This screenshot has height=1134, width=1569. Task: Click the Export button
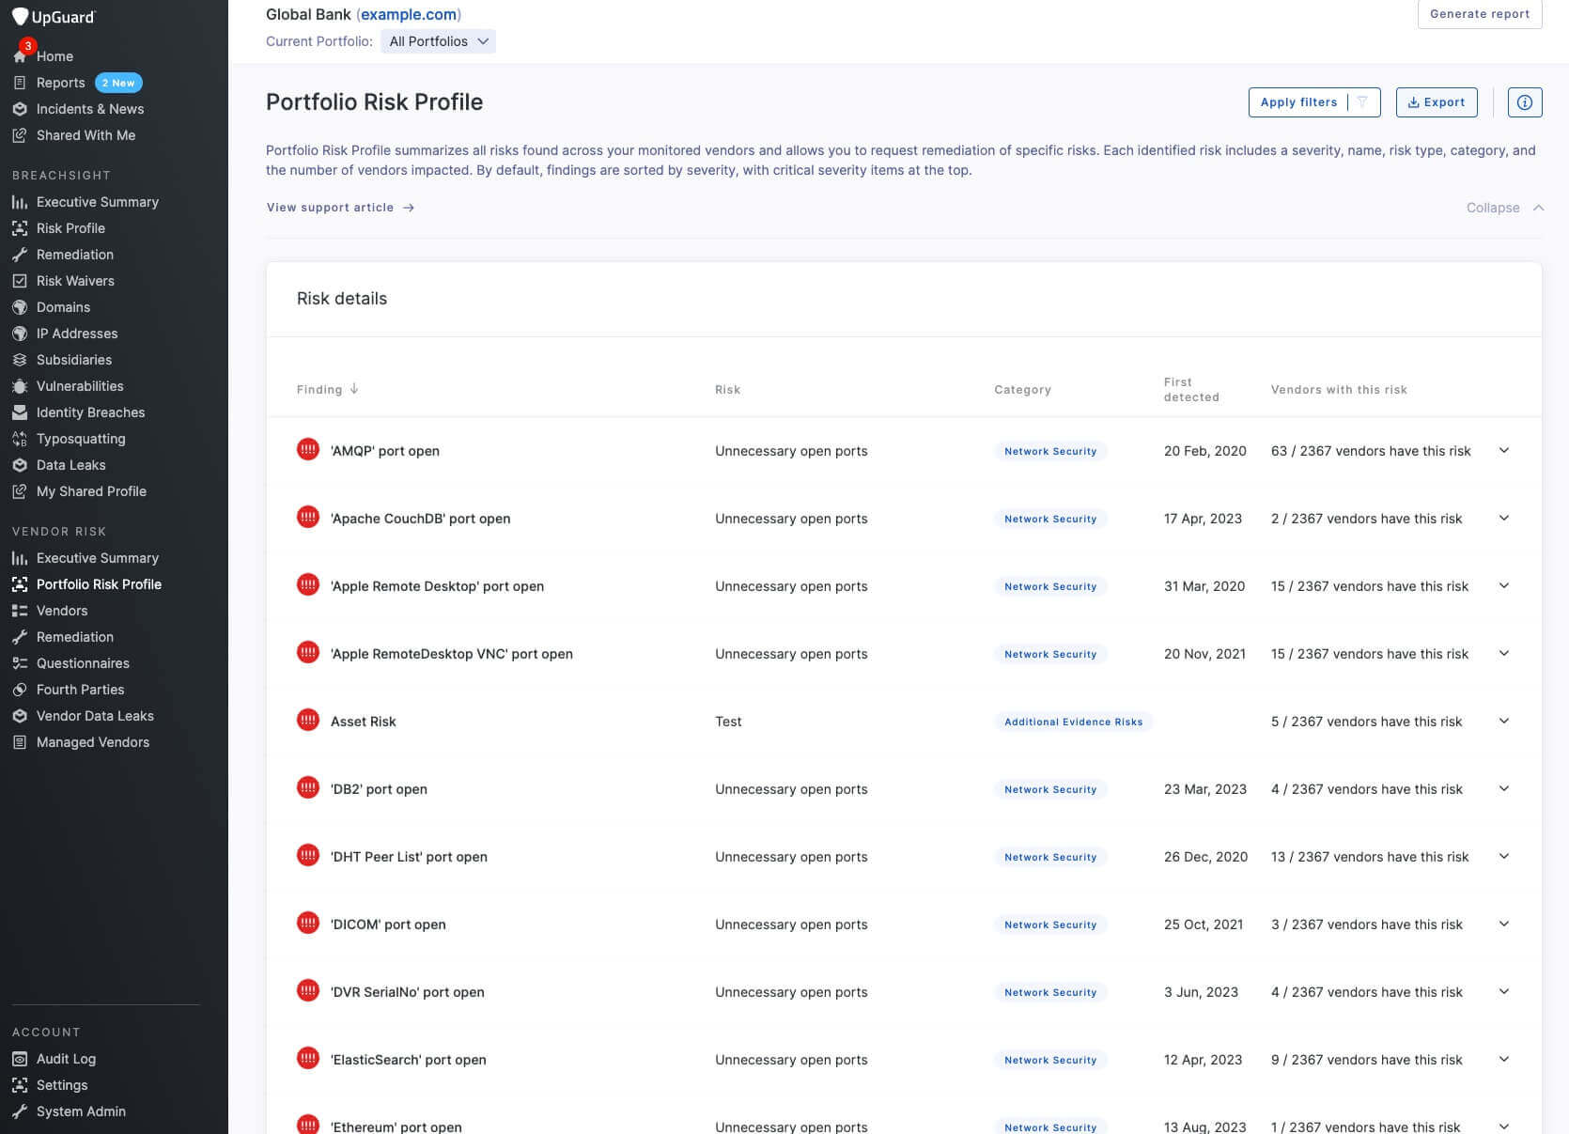coord(1437,102)
